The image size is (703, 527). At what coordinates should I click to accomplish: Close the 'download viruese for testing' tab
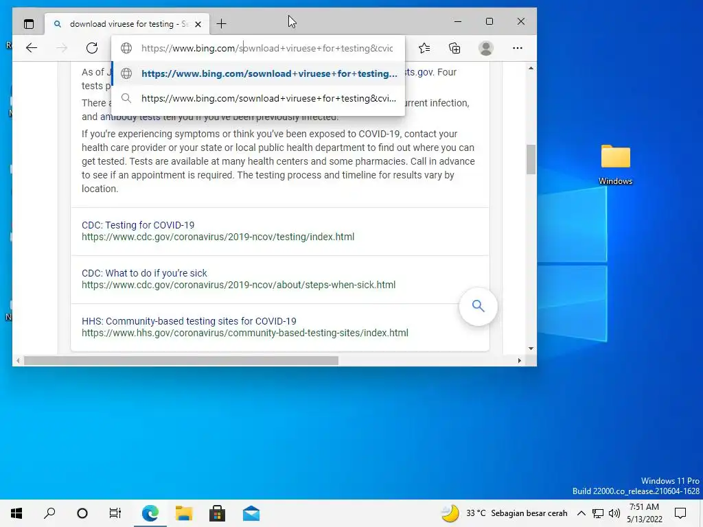198,24
